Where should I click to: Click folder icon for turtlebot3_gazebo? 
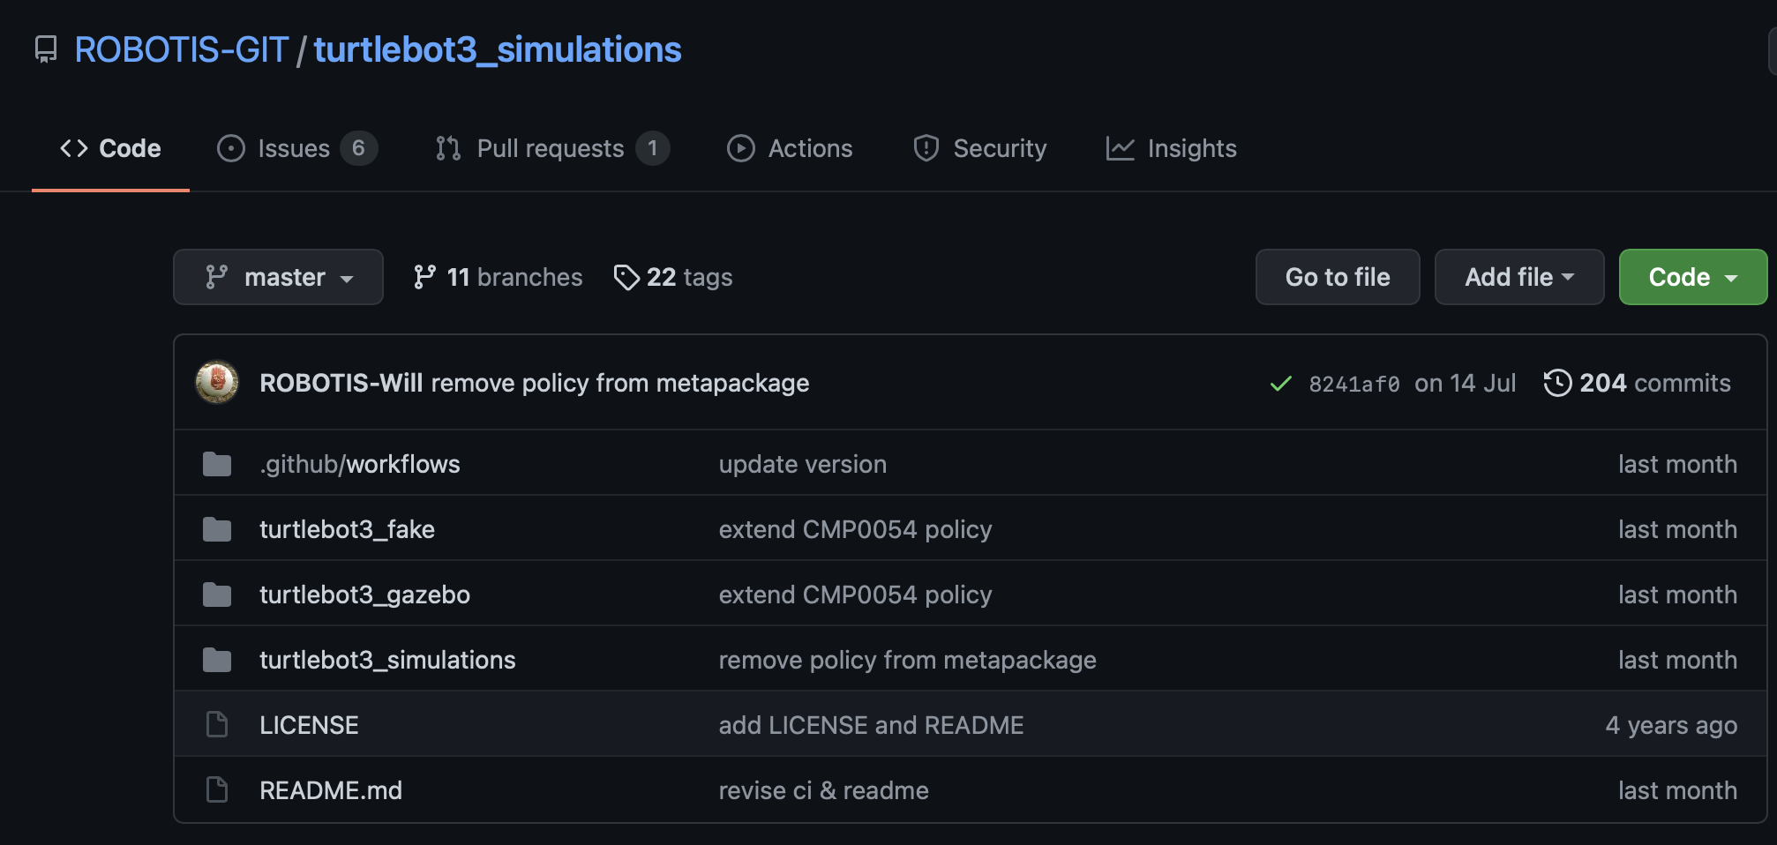click(217, 594)
